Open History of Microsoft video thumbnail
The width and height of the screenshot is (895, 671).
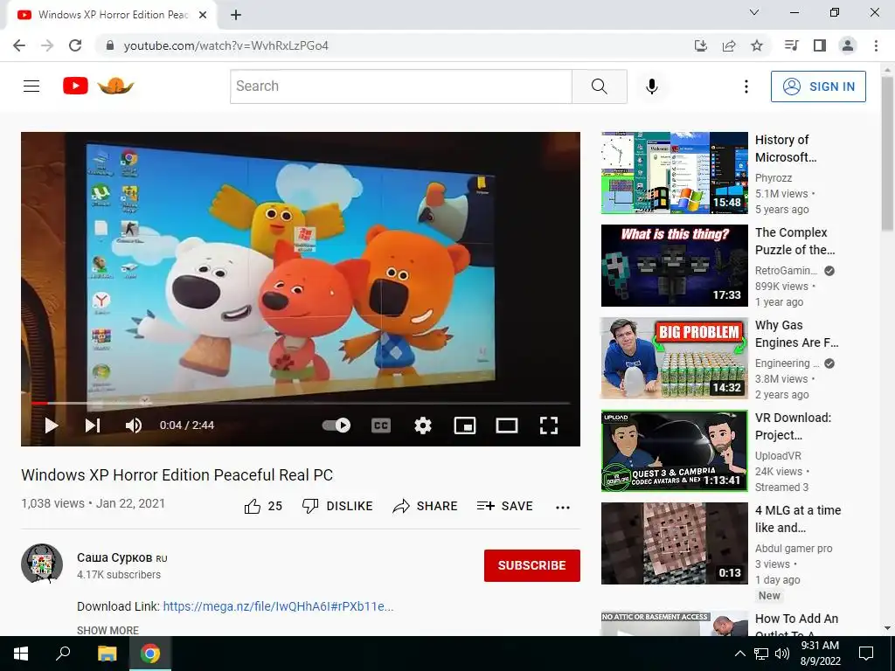pyautogui.click(x=674, y=173)
